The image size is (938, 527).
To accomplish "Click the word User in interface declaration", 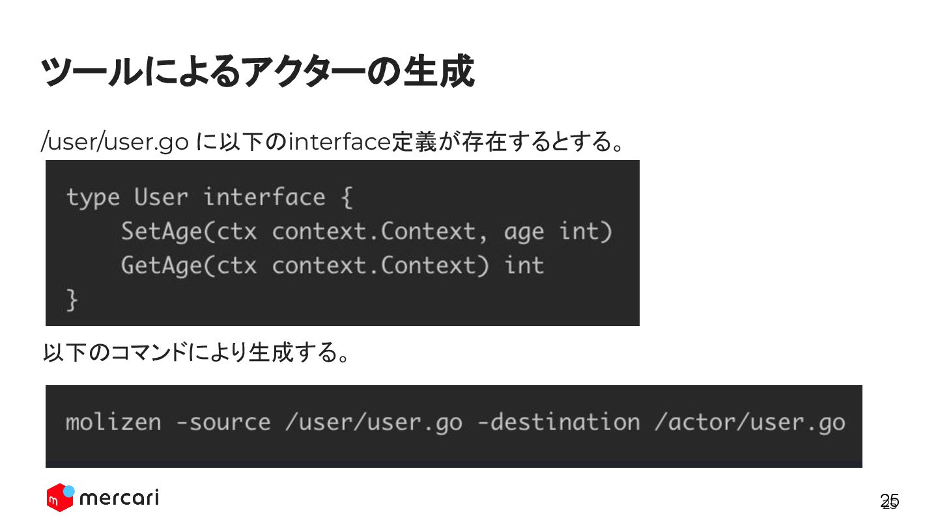I will [161, 197].
